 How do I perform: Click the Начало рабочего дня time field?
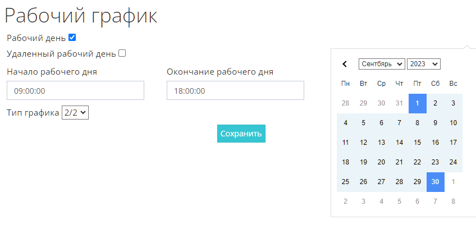[x=75, y=90]
